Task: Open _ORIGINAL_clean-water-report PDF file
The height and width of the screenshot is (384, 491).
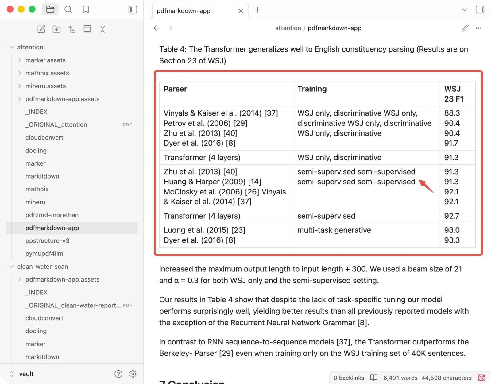Action: [72, 305]
